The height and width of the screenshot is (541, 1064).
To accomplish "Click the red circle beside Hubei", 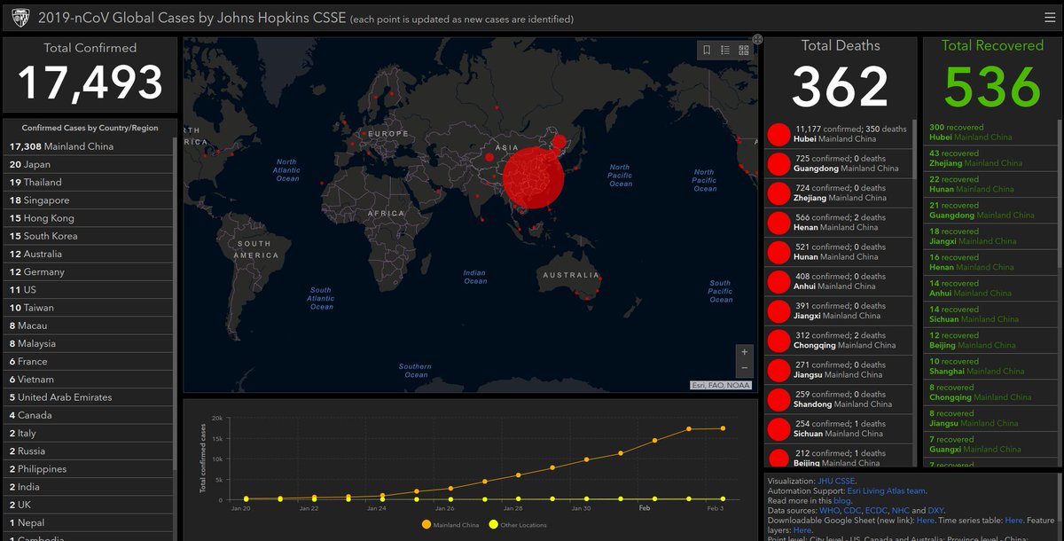I will point(778,135).
